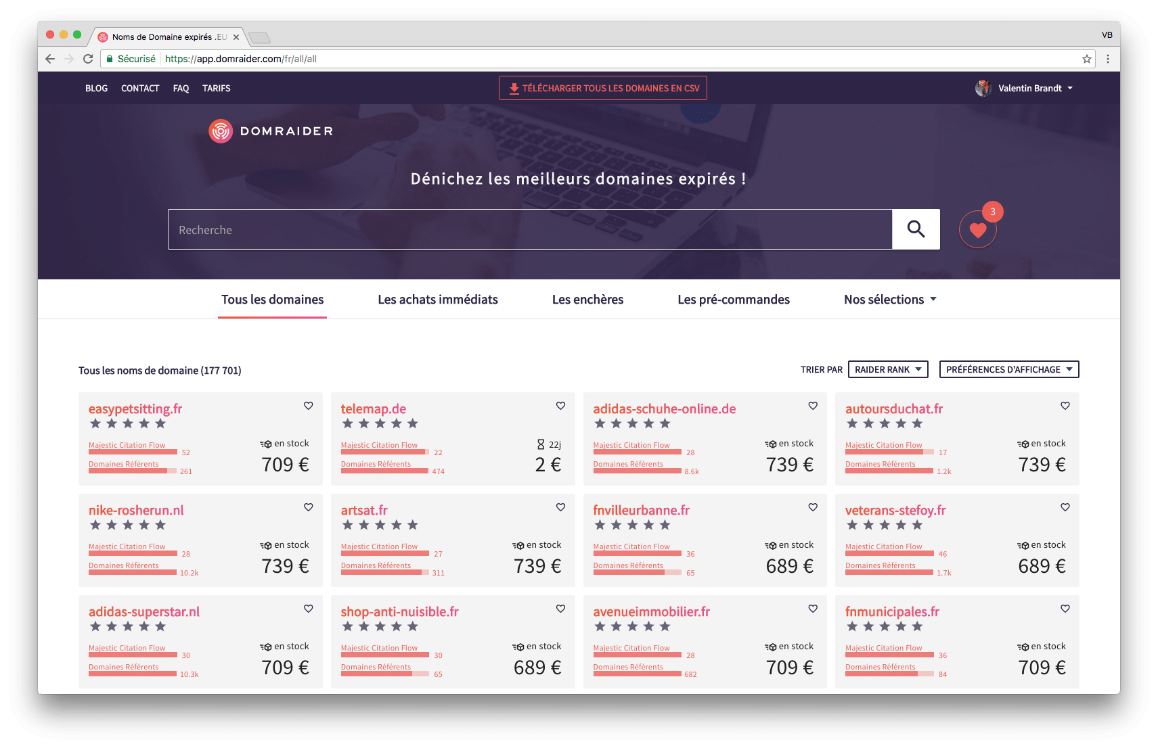Click Valentin Brandt's avatar picture
Screen dimensions: 1158x748
[x=983, y=88]
